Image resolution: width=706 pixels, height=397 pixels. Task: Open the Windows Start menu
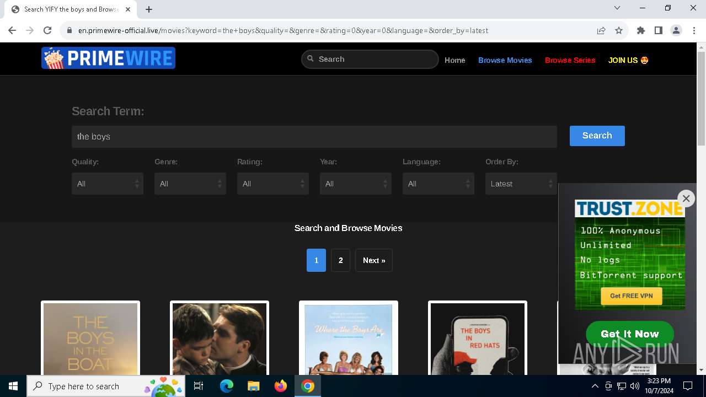coord(13,386)
